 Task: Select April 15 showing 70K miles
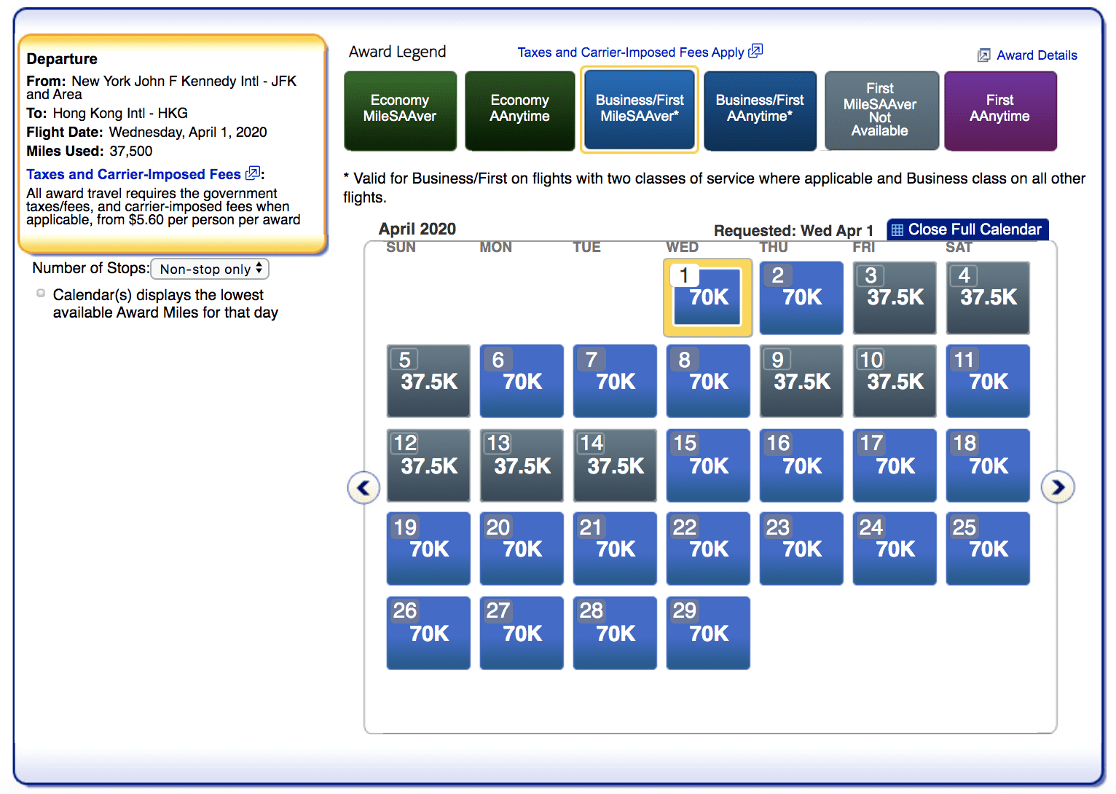click(707, 465)
